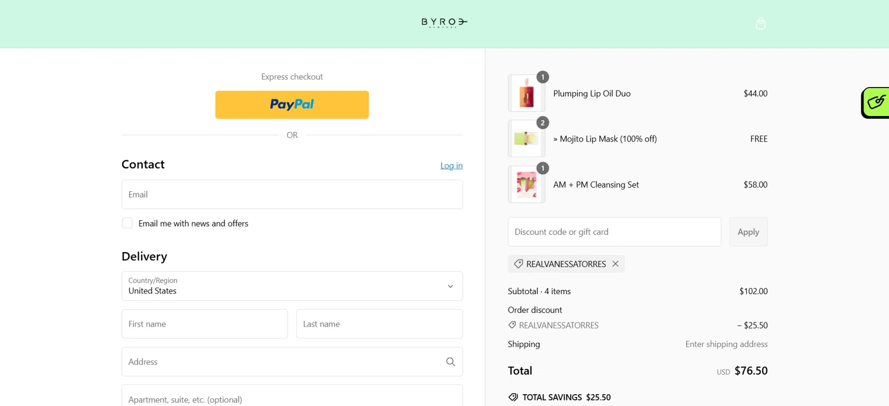Click the total amount $76.50
The width and height of the screenshot is (889, 406).
coord(751,371)
